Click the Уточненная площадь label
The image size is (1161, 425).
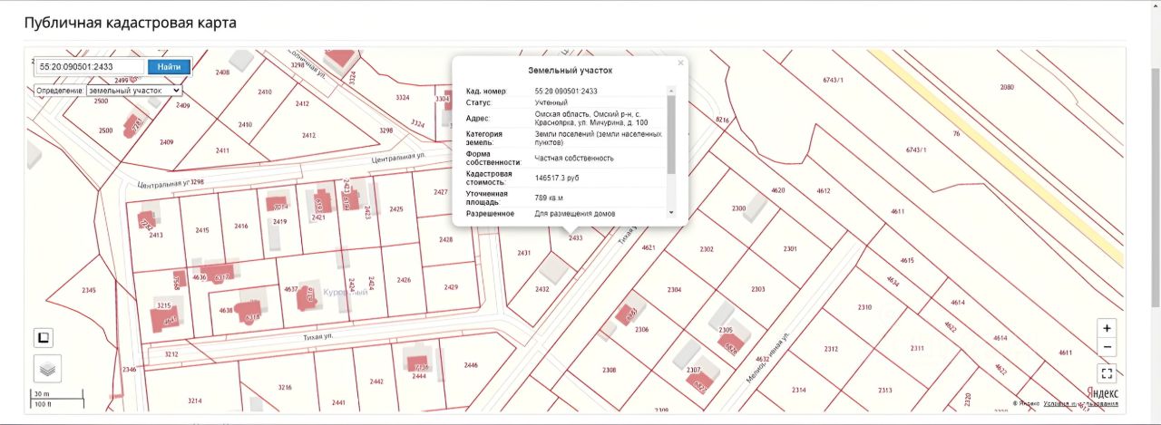coord(487,198)
